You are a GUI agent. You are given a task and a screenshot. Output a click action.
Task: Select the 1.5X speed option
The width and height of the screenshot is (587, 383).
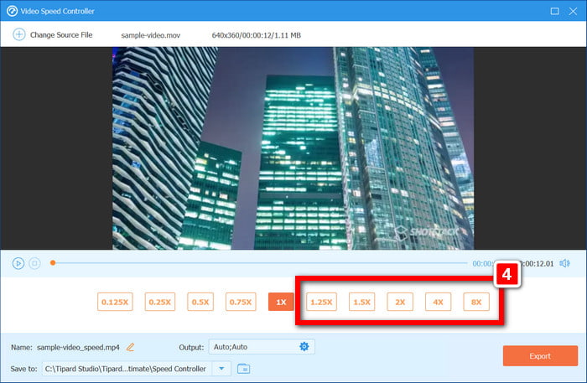(362, 302)
